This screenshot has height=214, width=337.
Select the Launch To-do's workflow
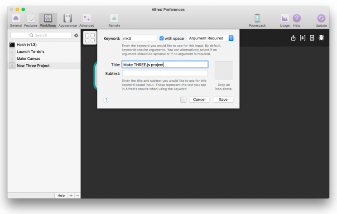click(x=44, y=52)
